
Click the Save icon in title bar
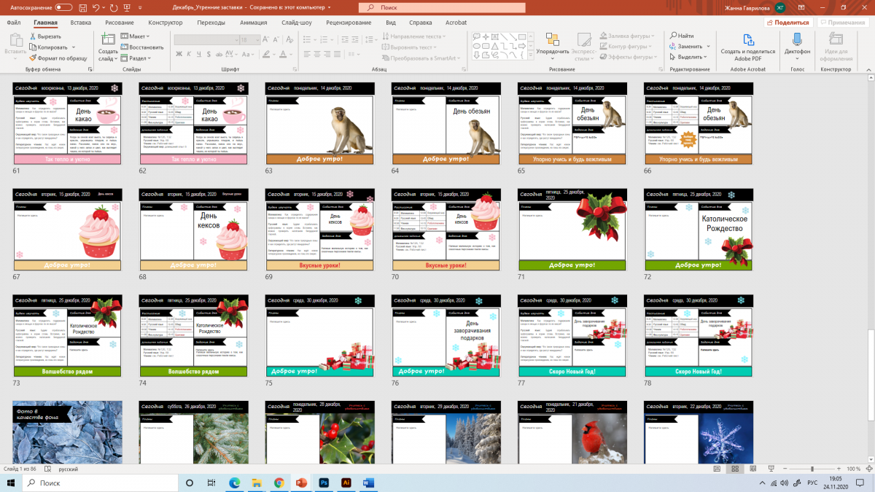click(x=82, y=7)
